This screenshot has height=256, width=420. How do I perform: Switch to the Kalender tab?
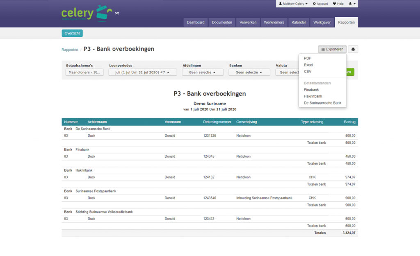pos(299,23)
